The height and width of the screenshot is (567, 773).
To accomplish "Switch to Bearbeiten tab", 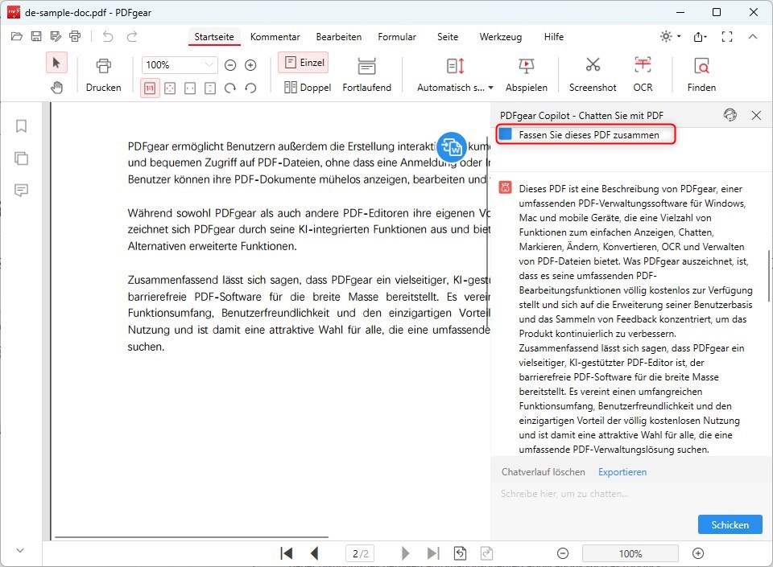I will (339, 37).
